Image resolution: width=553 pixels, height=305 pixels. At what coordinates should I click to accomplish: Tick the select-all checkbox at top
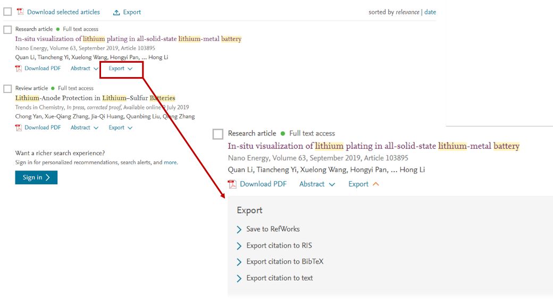tap(7, 12)
